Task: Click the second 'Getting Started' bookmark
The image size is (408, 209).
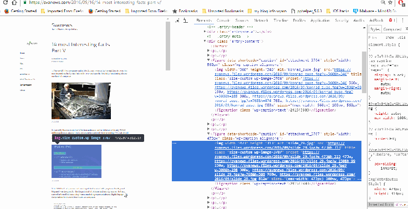Action: point(104,11)
